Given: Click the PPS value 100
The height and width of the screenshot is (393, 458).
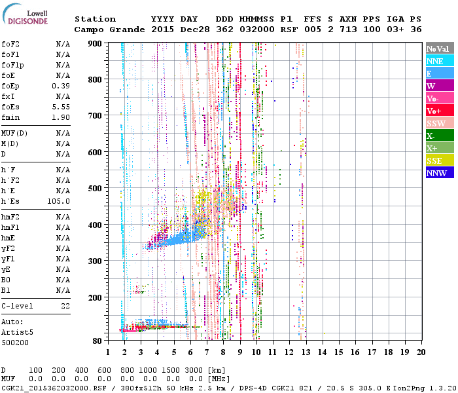Looking at the screenshot, I should 372,29.
